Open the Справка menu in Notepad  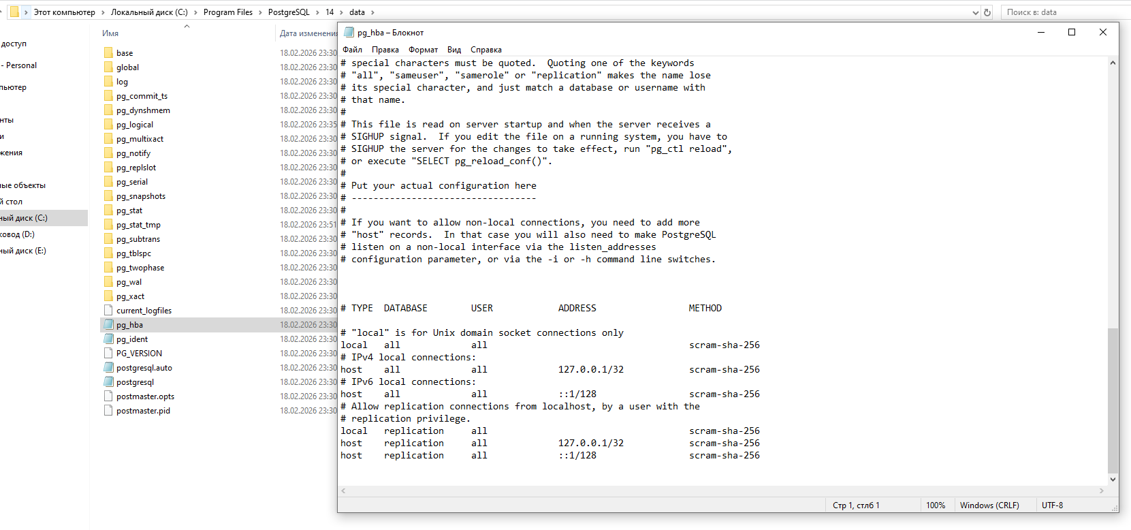pyautogui.click(x=485, y=50)
